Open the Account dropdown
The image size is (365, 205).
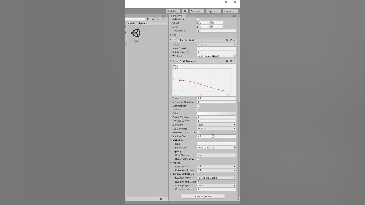click(x=197, y=11)
